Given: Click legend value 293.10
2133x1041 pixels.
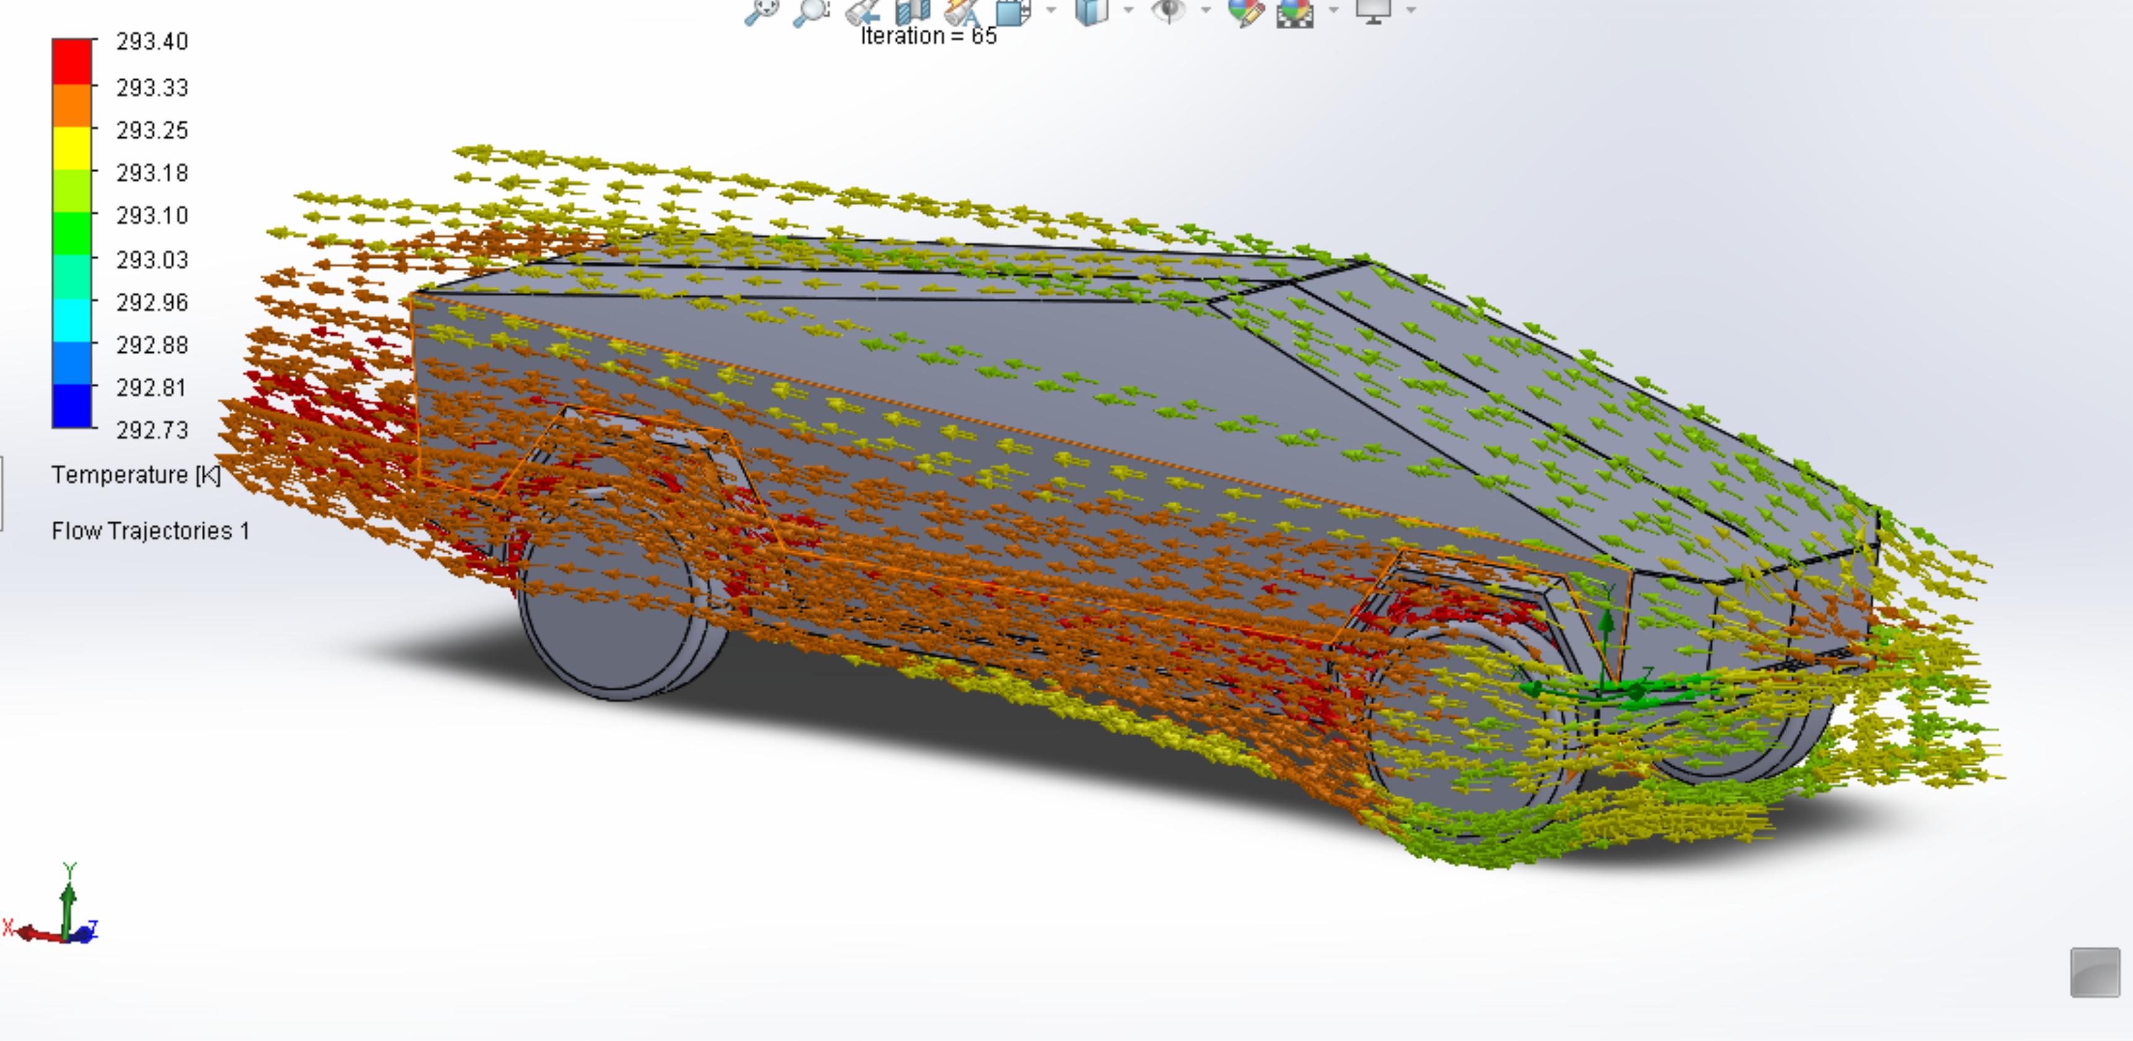Looking at the screenshot, I should tap(152, 216).
